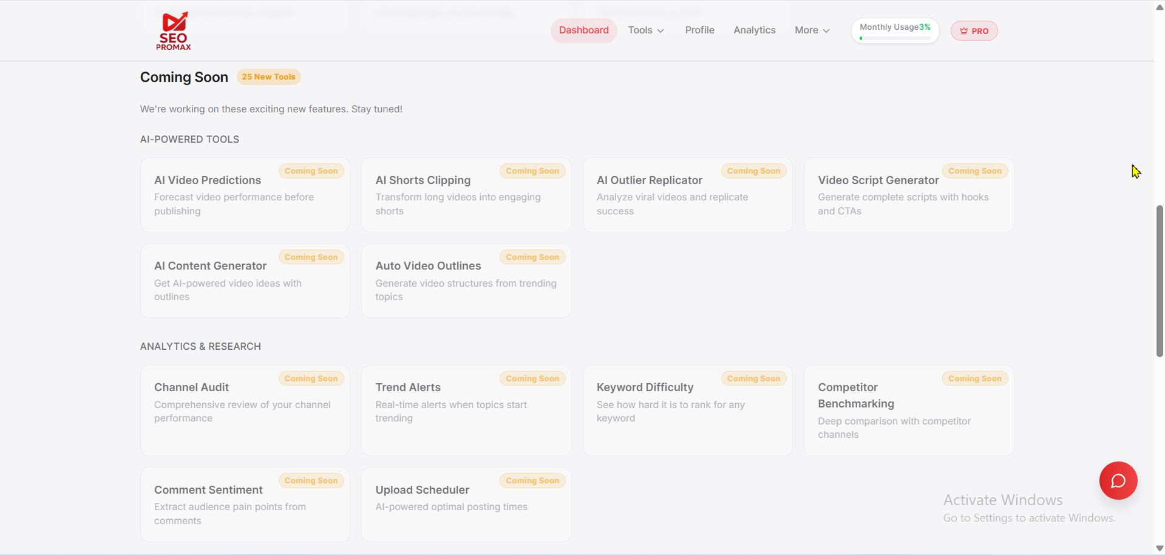Open the Analytics page

click(x=754, y=30)
